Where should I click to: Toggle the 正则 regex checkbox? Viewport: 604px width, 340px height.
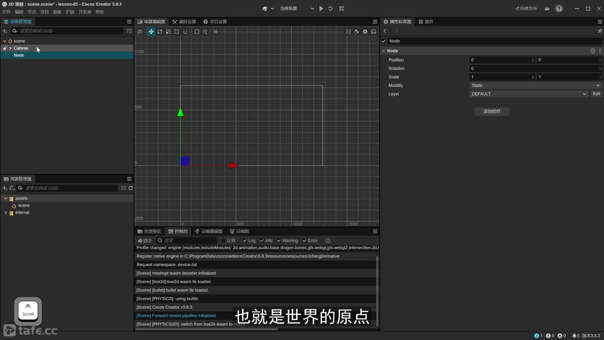(x=223, y=241)
